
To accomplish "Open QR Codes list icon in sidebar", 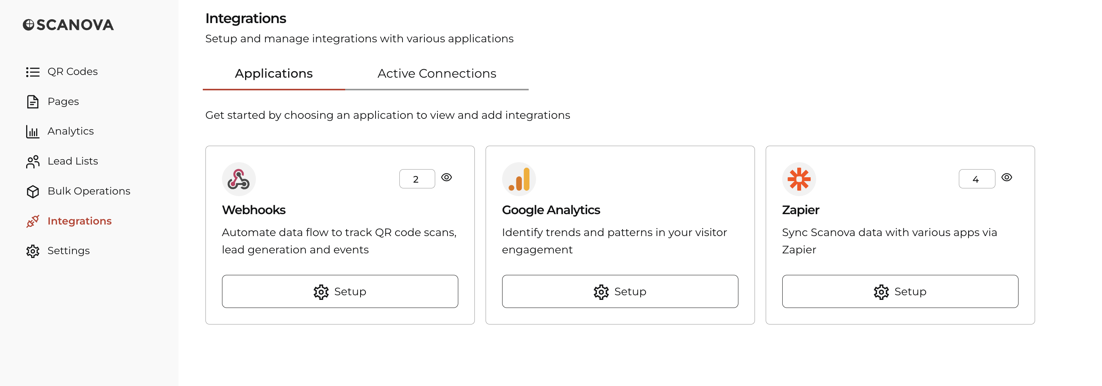I will [32, 72].
